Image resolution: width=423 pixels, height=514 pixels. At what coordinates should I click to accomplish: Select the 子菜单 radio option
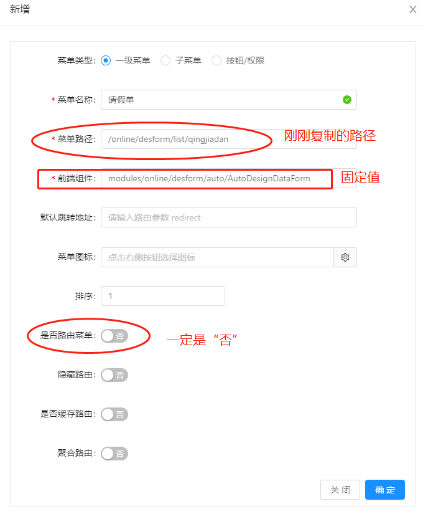pyautogui.click(x=165, y=60)
